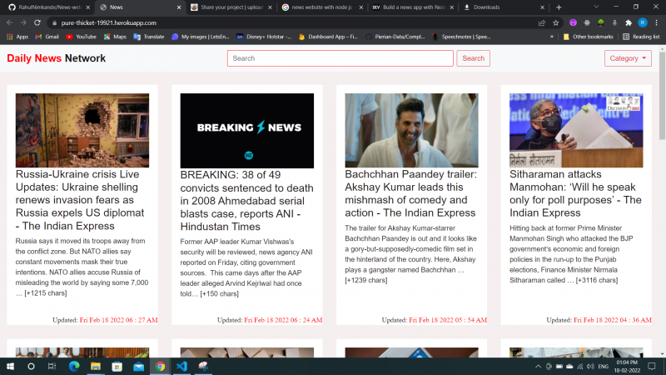
Task: Open Apps bookmark shortcut
Action: coord(17,37)
